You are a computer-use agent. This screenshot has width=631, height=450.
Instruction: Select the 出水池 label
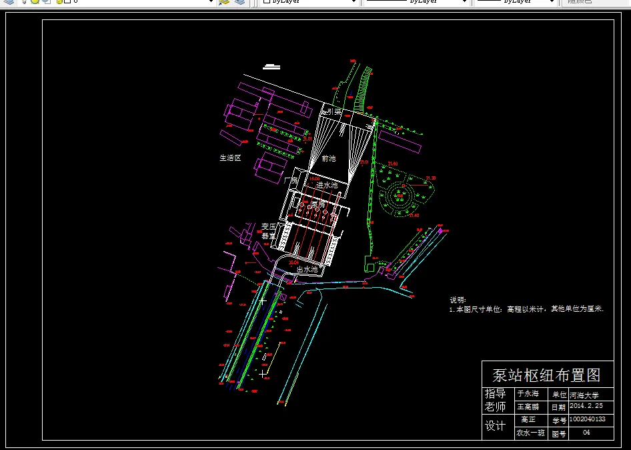point(307,269)
